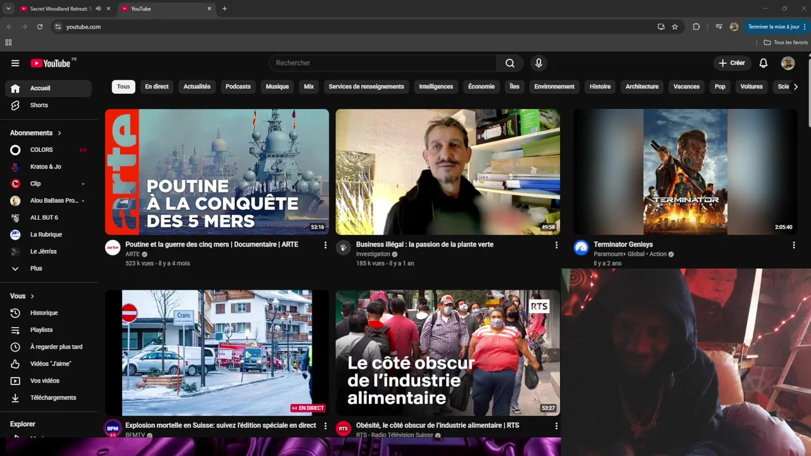Open the Chrome extensions puzzle icon

(x=696, y=27)
